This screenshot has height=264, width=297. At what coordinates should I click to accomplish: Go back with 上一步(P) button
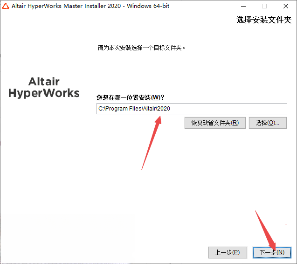(x=228, y=252)
